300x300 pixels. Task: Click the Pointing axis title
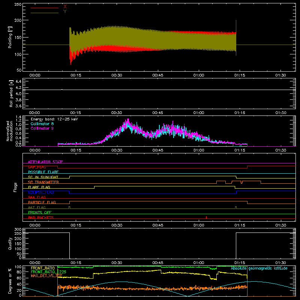pos(10,37)
